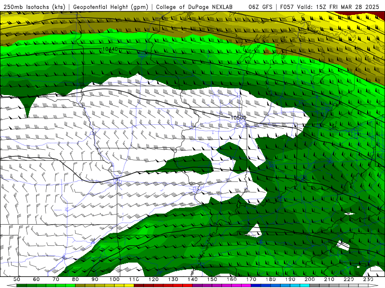Click the '10440' height contour label
385x288 pixels.
pyautogui.click(x=110, y=49)
